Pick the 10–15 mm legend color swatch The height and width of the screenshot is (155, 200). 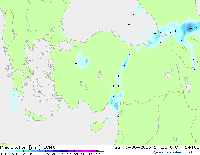pyautogui.click(x=42, y=151)
